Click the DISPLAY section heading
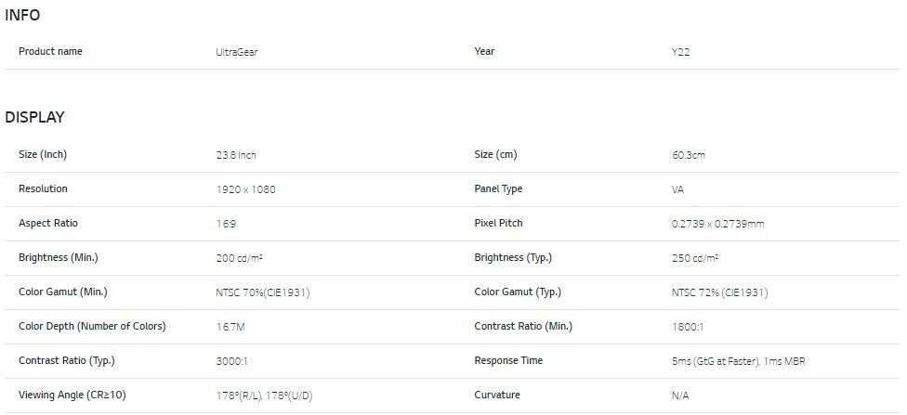 (x=34, y=117)
